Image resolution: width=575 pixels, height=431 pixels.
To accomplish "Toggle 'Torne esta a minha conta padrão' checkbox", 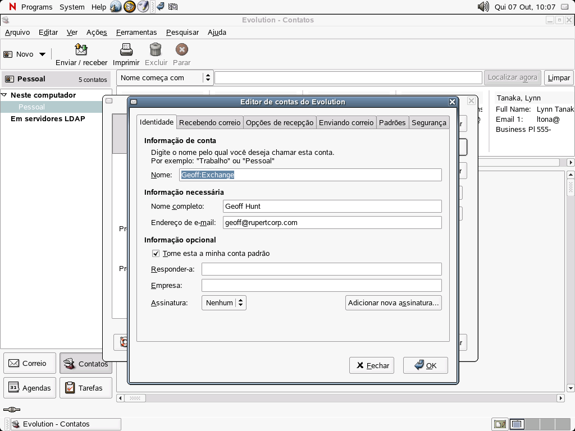I will tap(156, 254).
